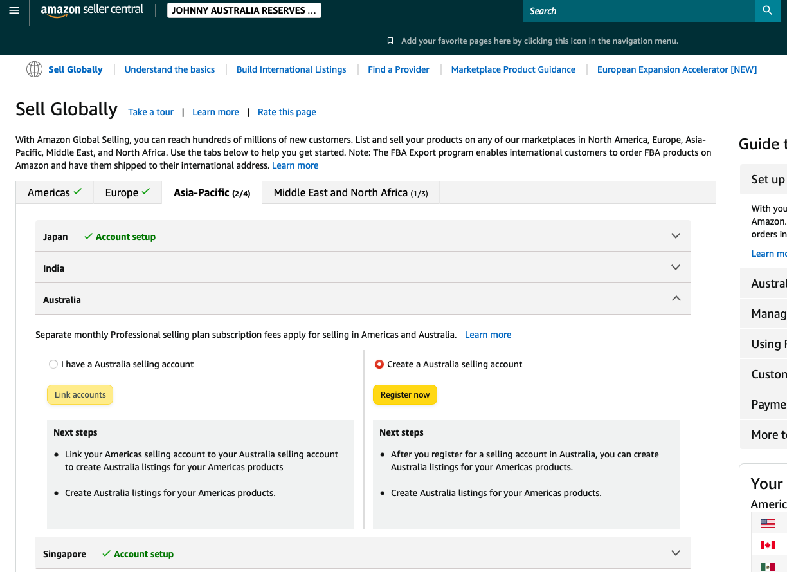Click the bookmark favorites icon
This screenshot has width=787, height=572.
coord(390,41)
